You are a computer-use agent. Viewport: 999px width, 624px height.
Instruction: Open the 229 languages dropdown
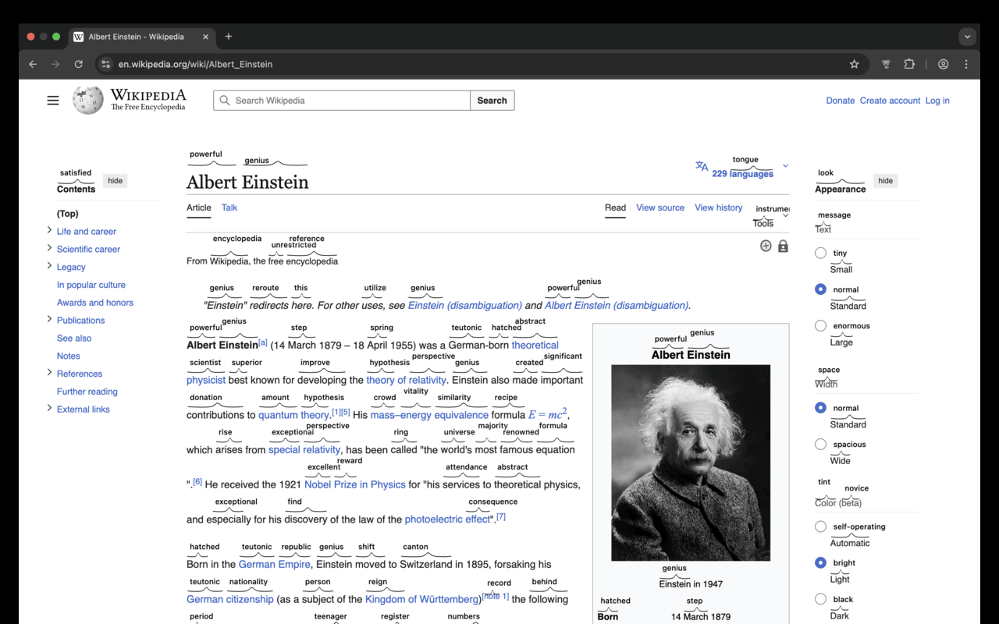pos(742,174)
